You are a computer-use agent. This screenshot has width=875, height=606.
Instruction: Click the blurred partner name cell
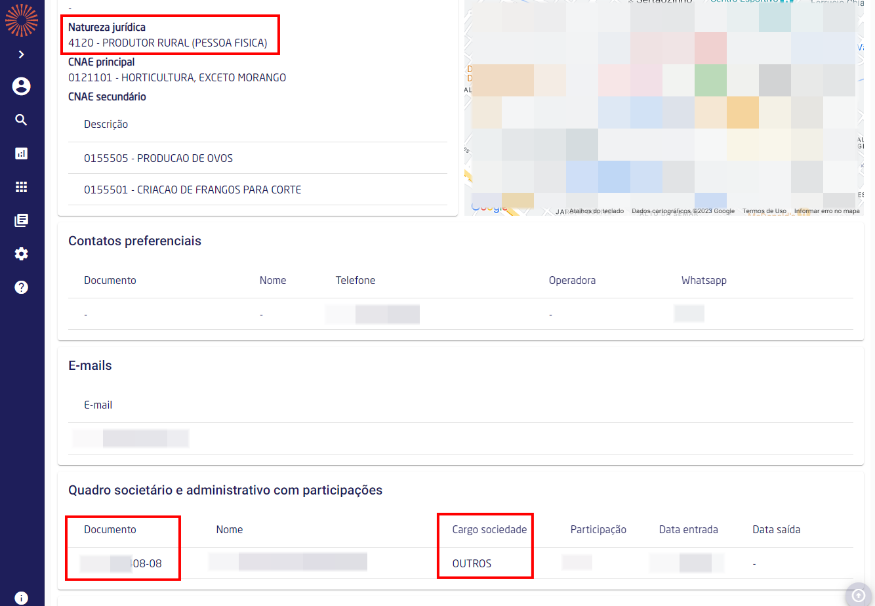tap(288, 562)
